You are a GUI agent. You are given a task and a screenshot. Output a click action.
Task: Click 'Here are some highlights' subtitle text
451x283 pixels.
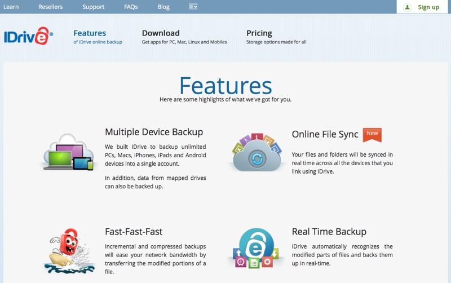pos(225,99)
